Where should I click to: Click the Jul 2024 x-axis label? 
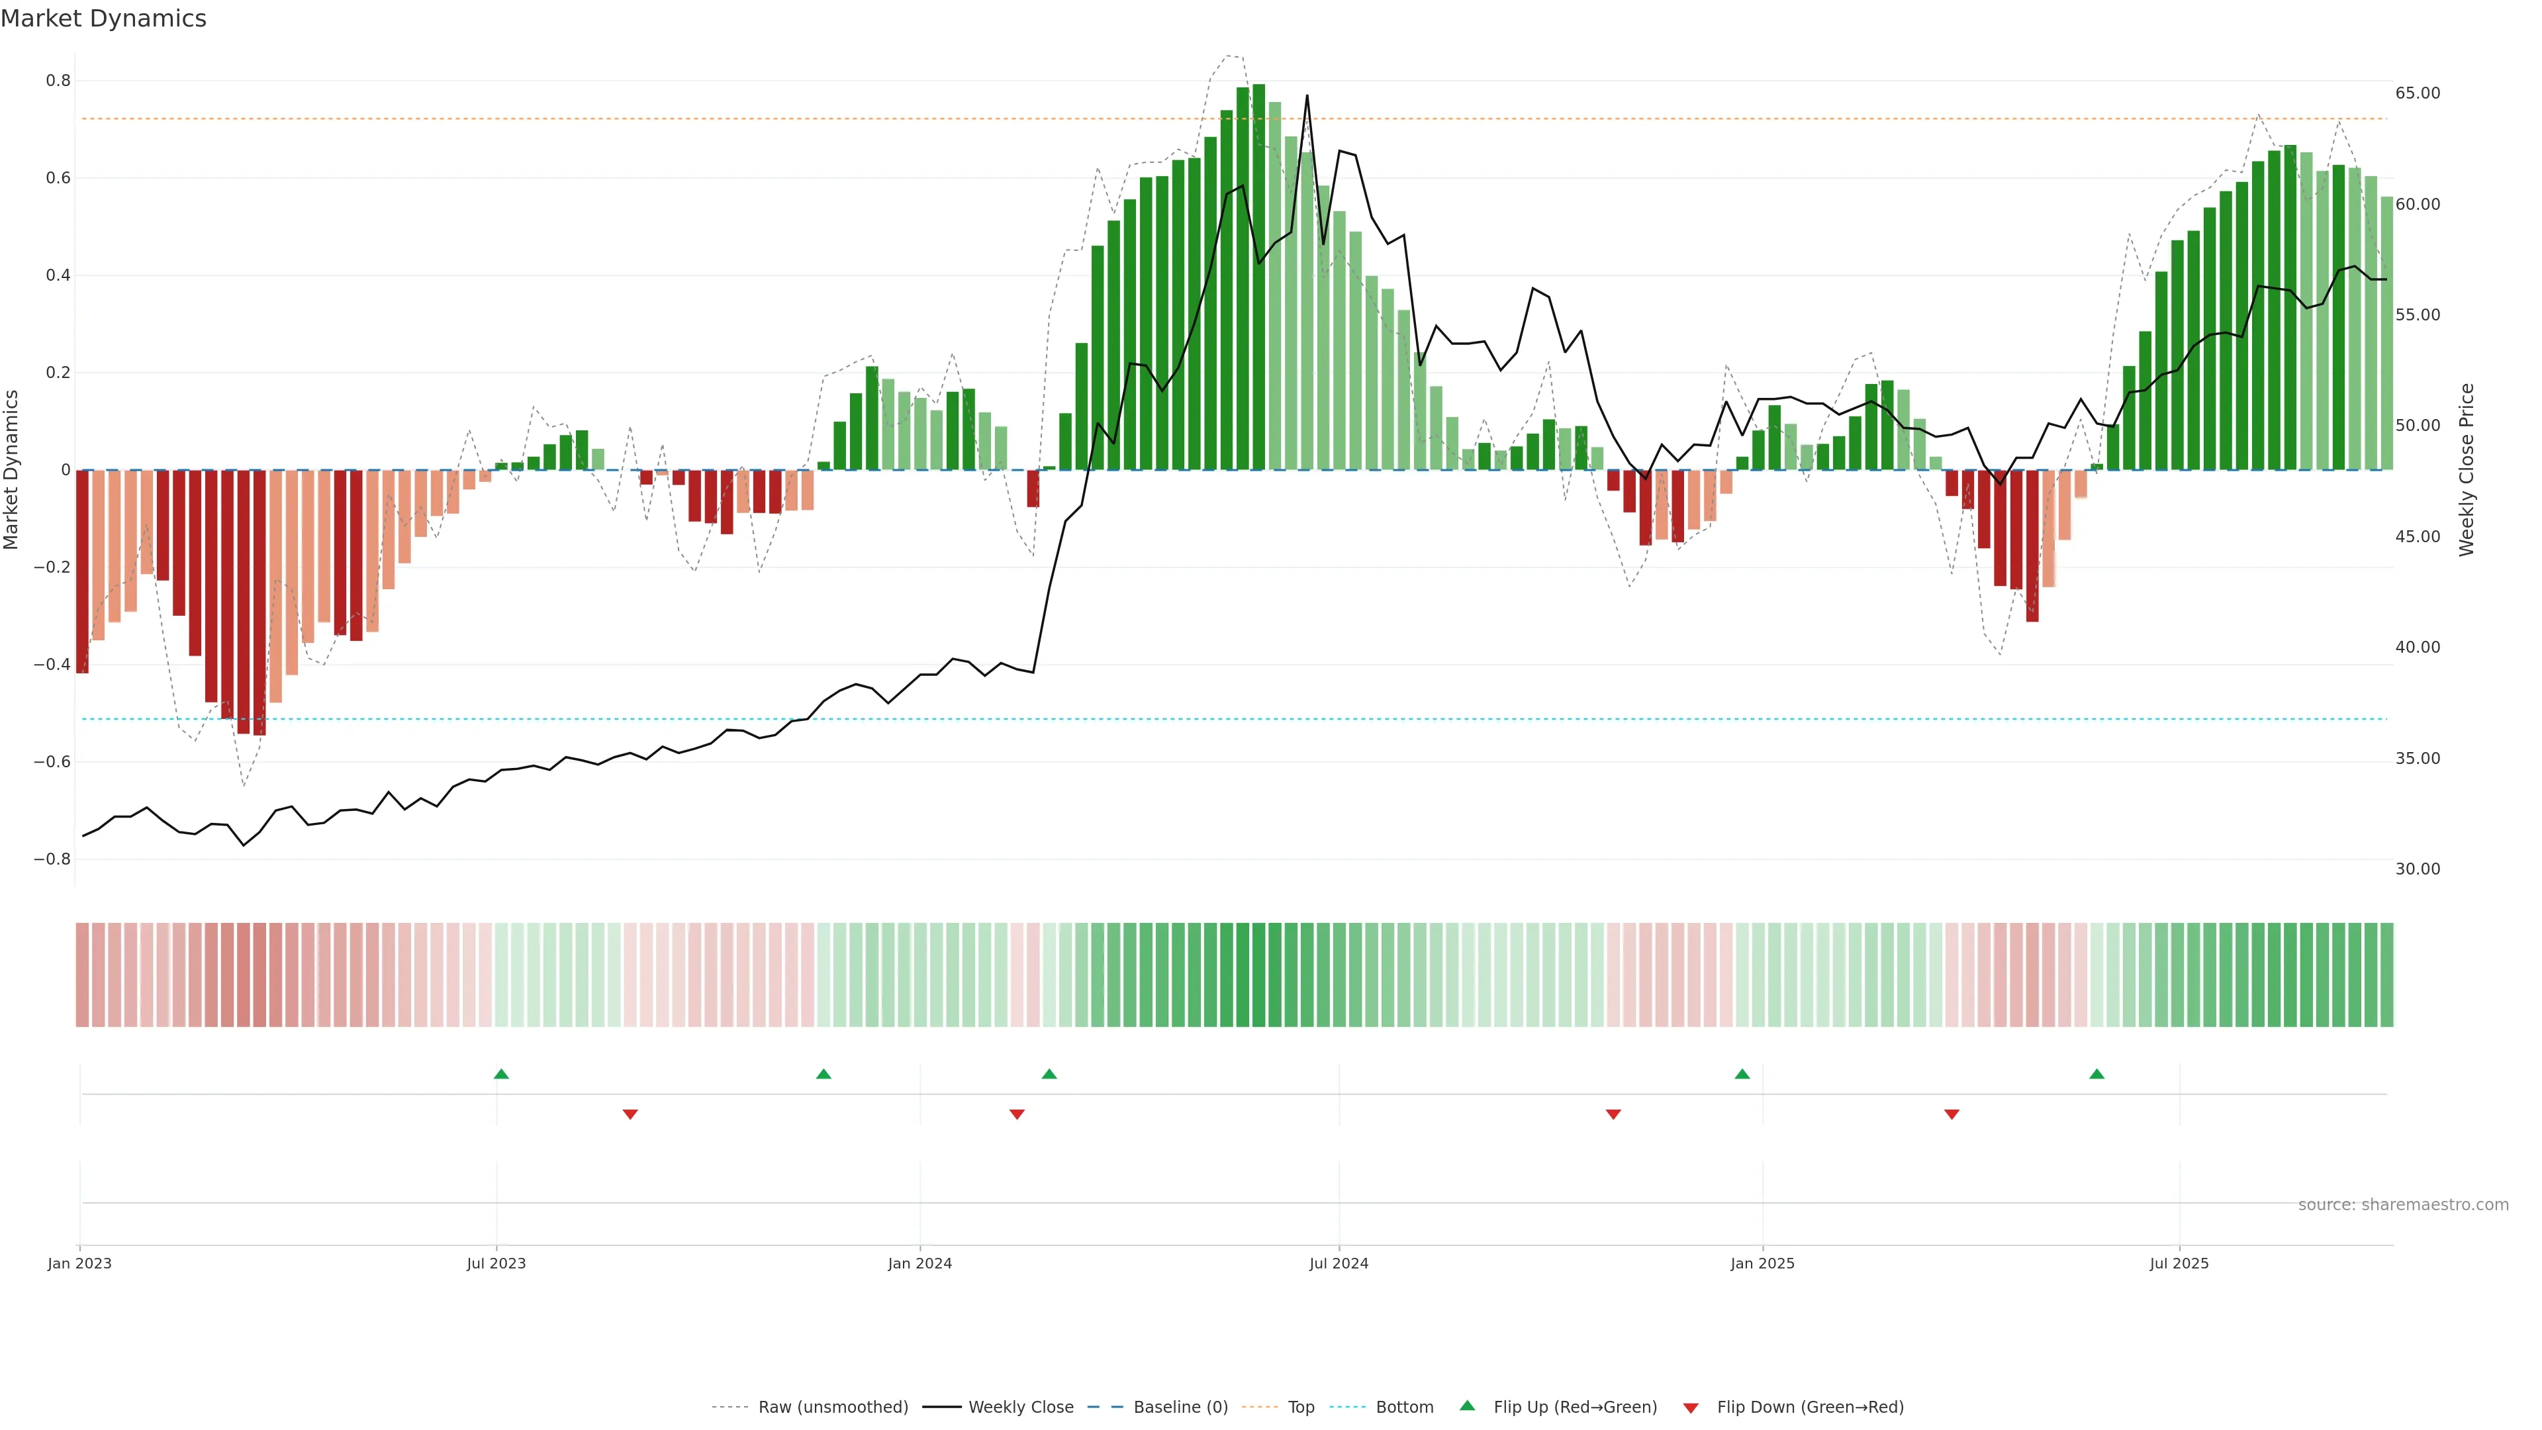[1339, 1263]
